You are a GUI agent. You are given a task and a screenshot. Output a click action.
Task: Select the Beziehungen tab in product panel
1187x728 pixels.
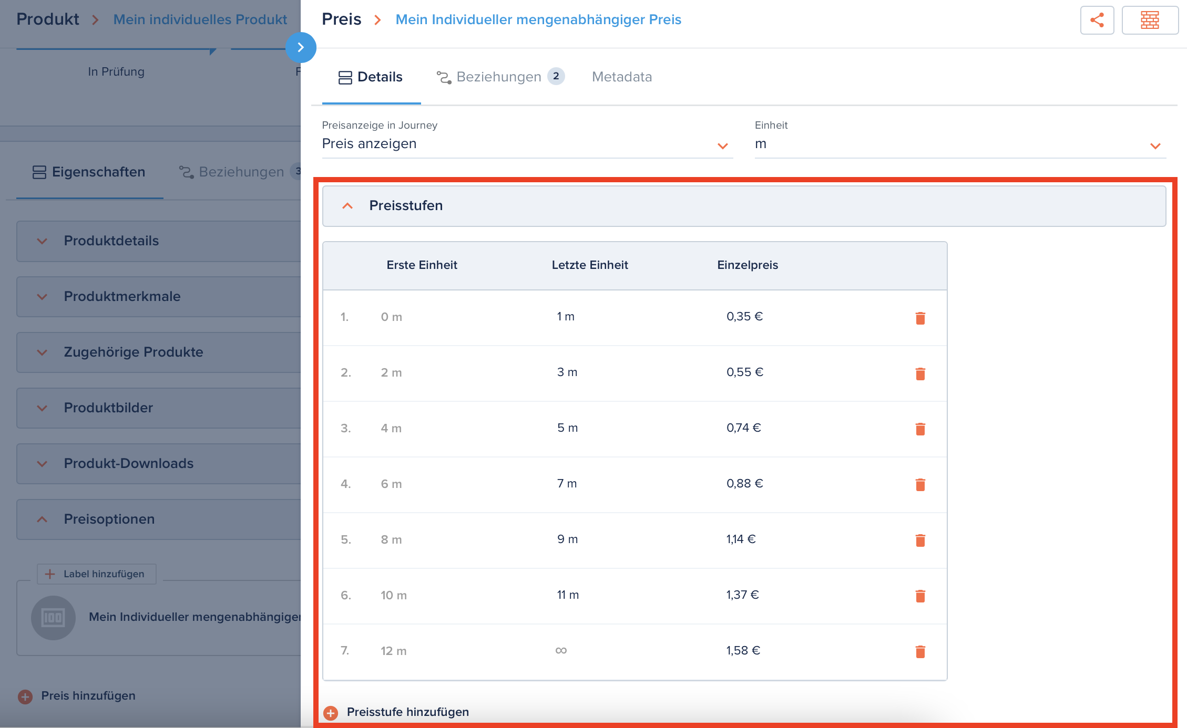click(x=239, y=172)
